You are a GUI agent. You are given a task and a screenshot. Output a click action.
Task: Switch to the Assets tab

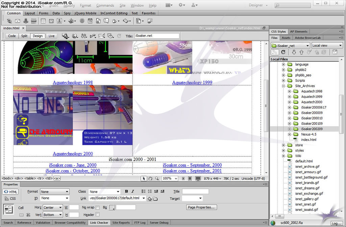coord(286,38)
